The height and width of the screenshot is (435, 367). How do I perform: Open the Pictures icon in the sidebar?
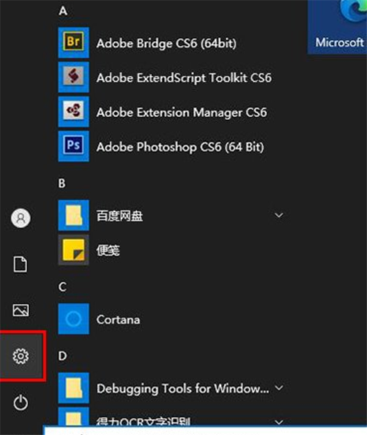click(x=21, y=310)
